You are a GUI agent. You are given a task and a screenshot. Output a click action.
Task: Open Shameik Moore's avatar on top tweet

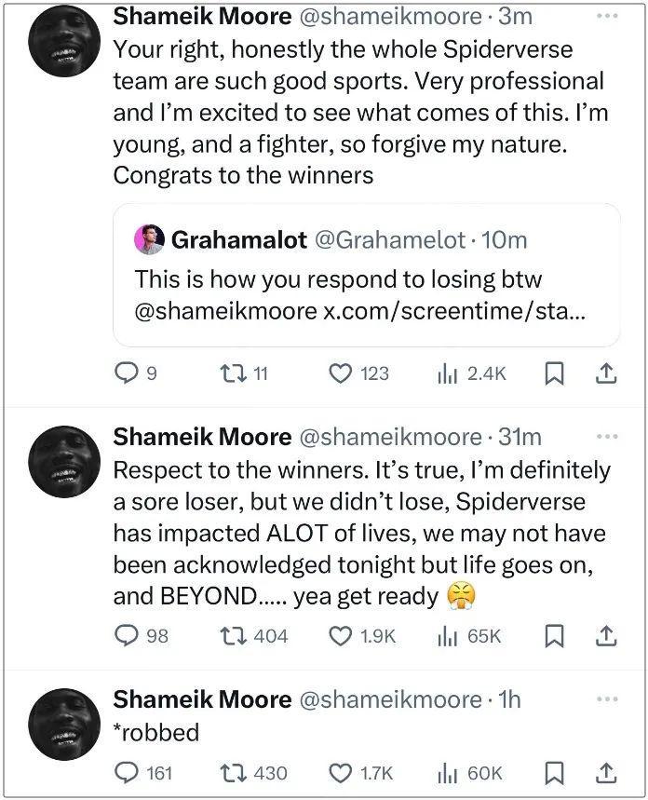pyautogui.click(x=64, y=42)
